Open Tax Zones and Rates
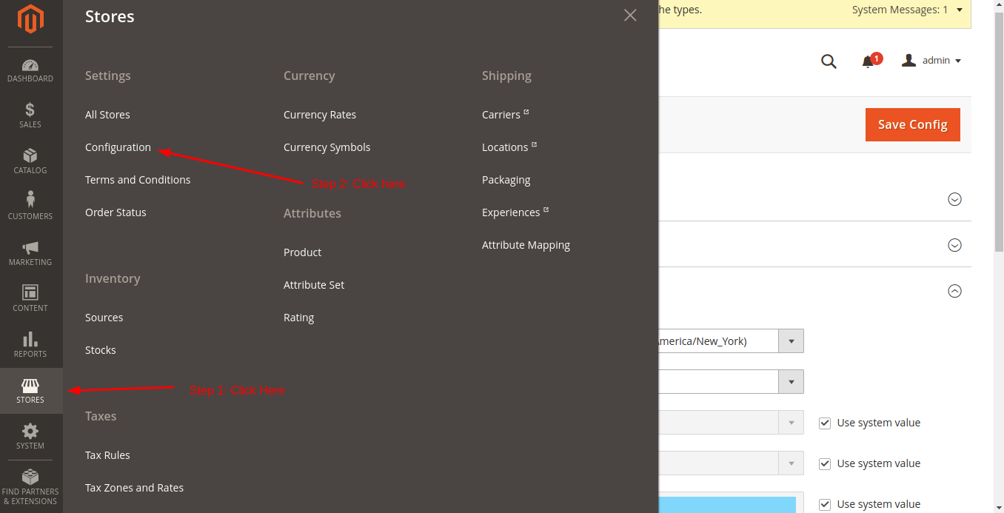1004x513 pixels. (134, 488)
